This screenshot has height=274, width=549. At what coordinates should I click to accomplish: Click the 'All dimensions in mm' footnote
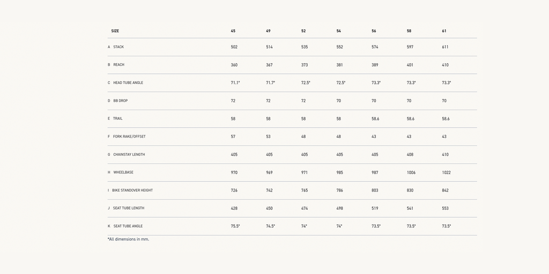tap(129, 239)
